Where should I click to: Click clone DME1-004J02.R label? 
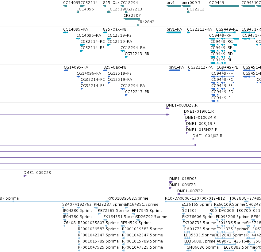tap(207, 136)
